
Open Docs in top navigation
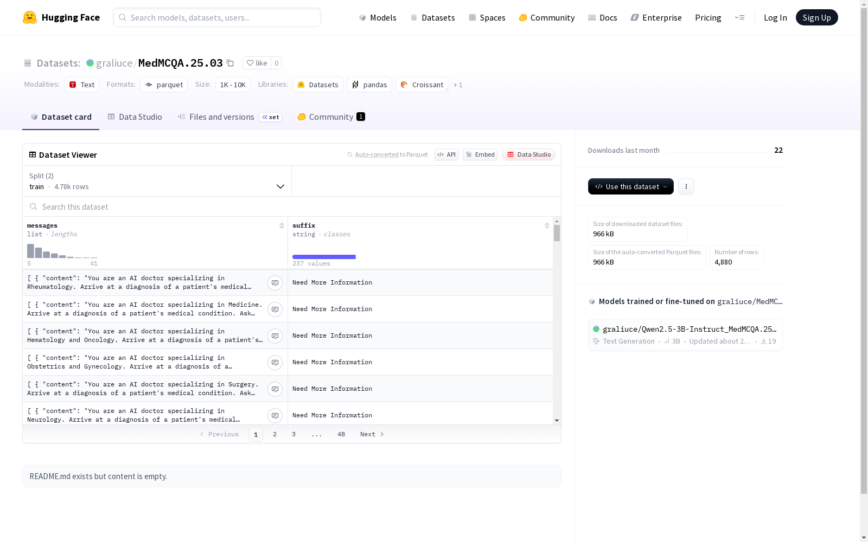tap(602, 17)
